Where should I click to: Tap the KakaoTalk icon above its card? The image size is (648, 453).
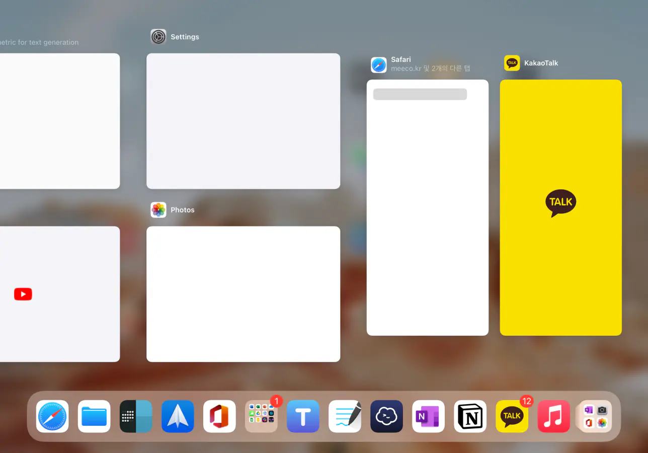tap(512, 63)
